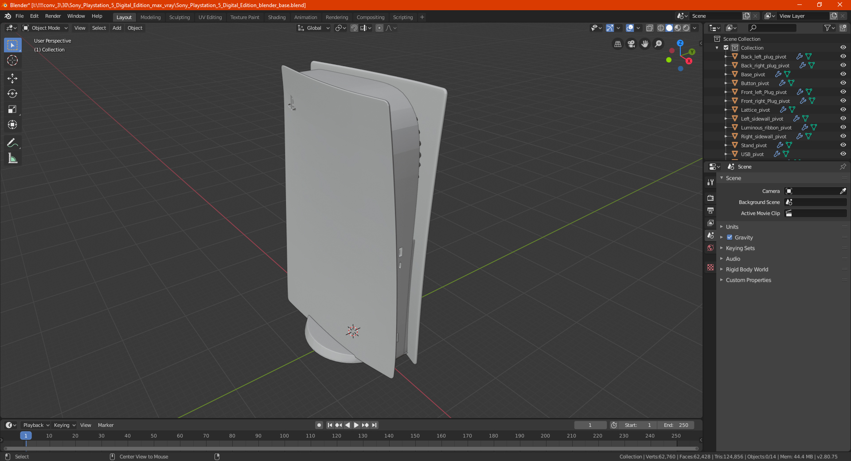This screenshot has height=461, width=851.
Task: Select the Select Box tool
Action: pyautogui.click(x=12, y=45)
